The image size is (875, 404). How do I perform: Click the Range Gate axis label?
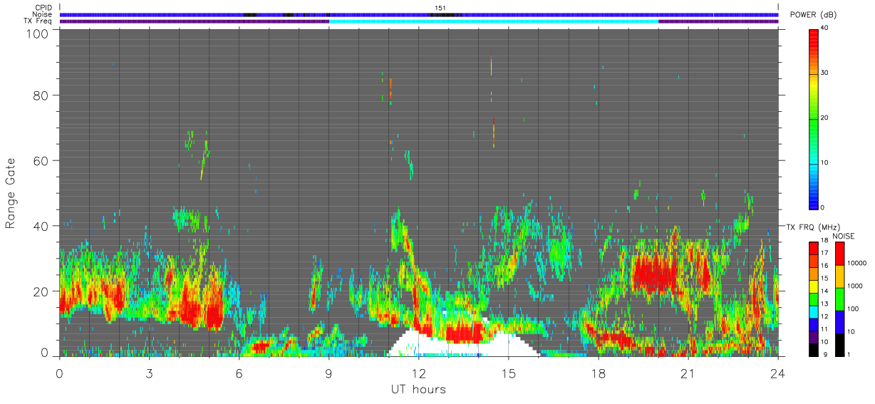click(x=10, y=193)
